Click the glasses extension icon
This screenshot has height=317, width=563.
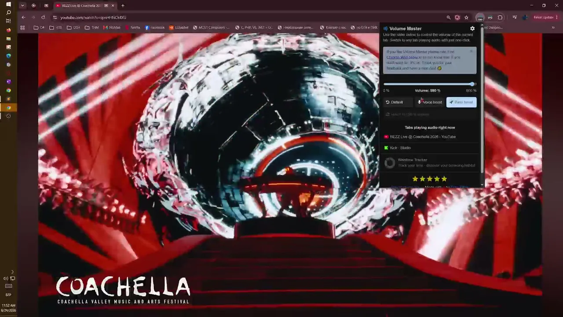pyautogui.click(x=490, y=18)
